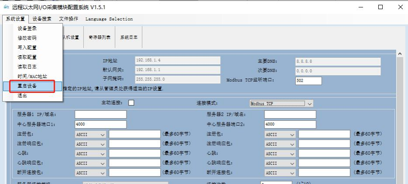Viewport: 408px width, 184px height.
Task: Focus the 服务器1 心跳 text input
Action: [x=134, y=153]
